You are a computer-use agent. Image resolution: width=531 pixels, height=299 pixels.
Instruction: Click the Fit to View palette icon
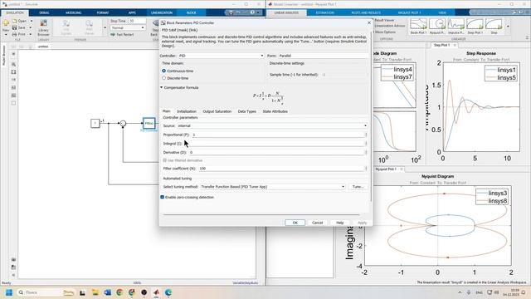coord(13,72)
